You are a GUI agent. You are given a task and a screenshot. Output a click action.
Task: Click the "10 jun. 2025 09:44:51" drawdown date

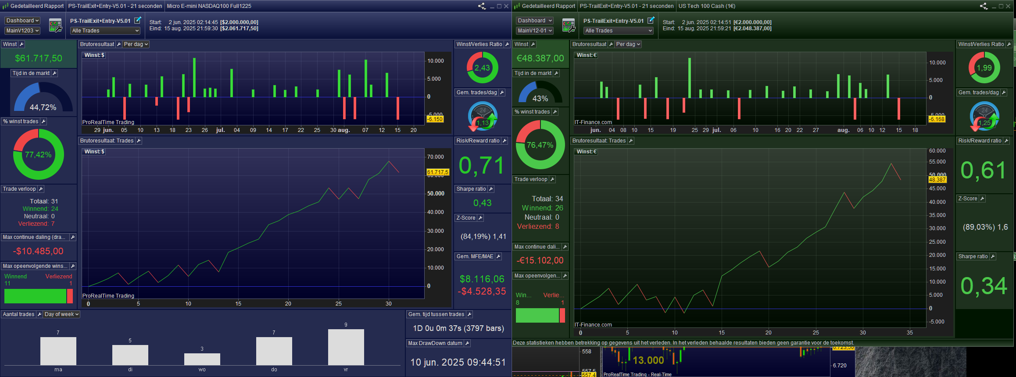[458, 363]
